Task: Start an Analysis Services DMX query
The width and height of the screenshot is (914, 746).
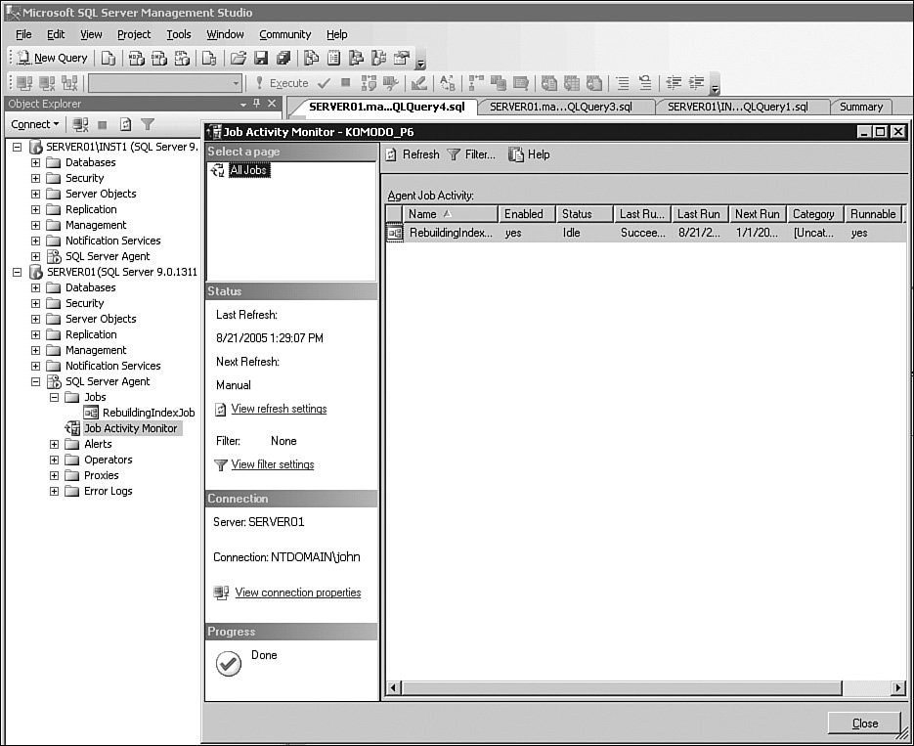Action: 159,58
